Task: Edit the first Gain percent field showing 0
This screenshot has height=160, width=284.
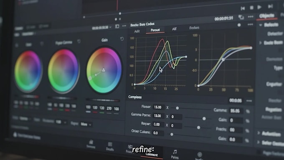Action: click(x=236, y=120)
